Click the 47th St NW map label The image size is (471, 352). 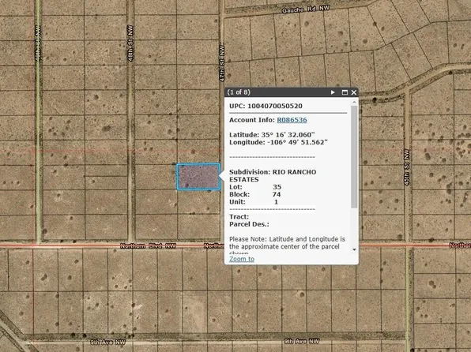coord(222,63)
